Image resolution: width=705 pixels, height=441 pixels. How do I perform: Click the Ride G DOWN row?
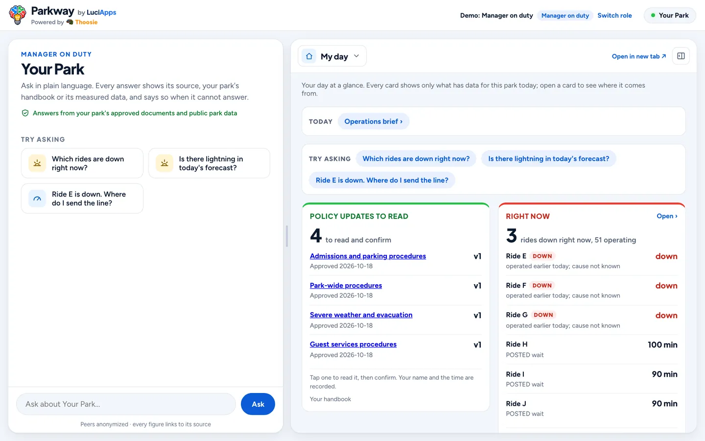591,320
